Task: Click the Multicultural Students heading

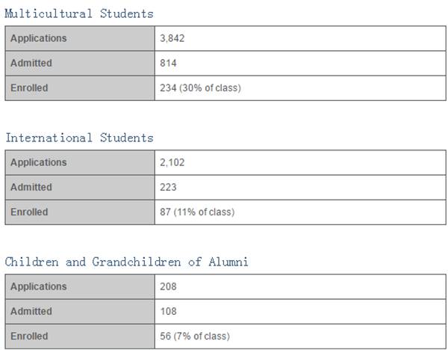Action: click(79, 13)
